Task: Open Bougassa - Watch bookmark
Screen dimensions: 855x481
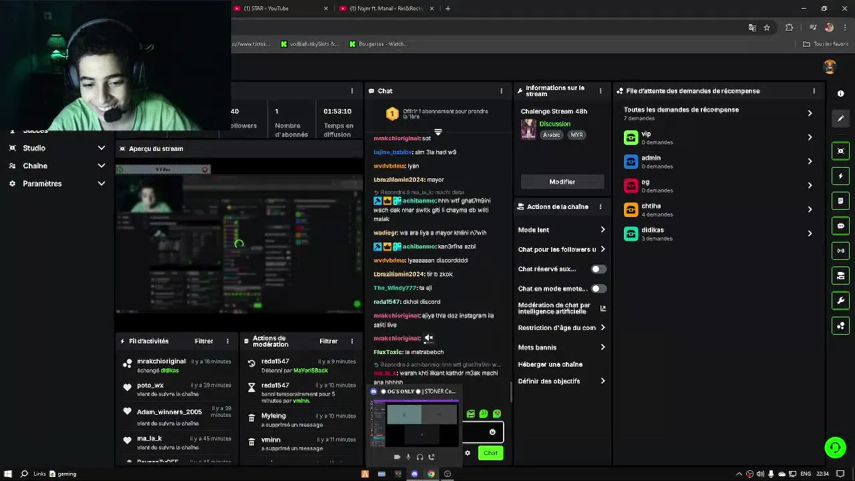Action: click(378, 44)
